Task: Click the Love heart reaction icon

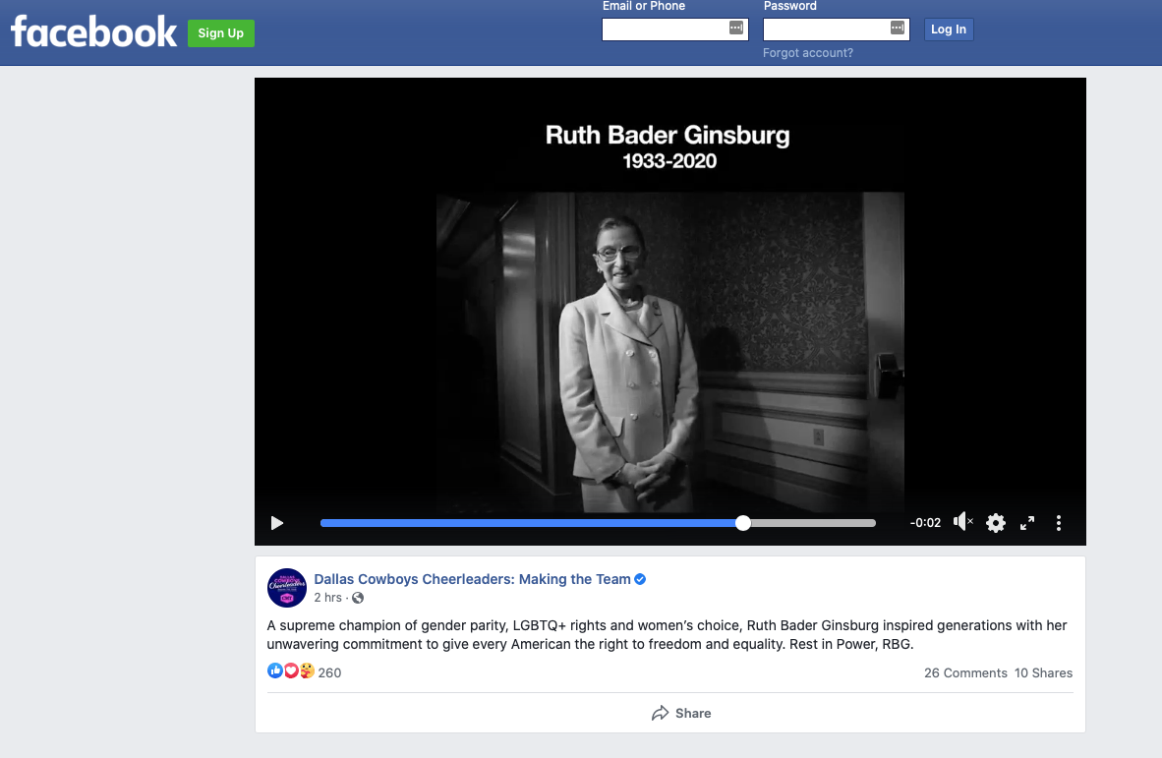Action: 291,671
